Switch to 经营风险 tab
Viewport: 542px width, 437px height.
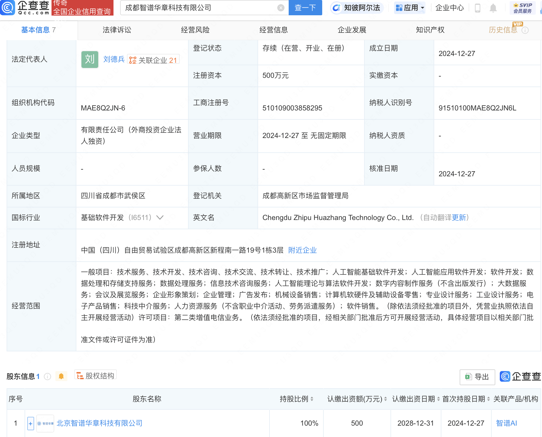[195, 30]
